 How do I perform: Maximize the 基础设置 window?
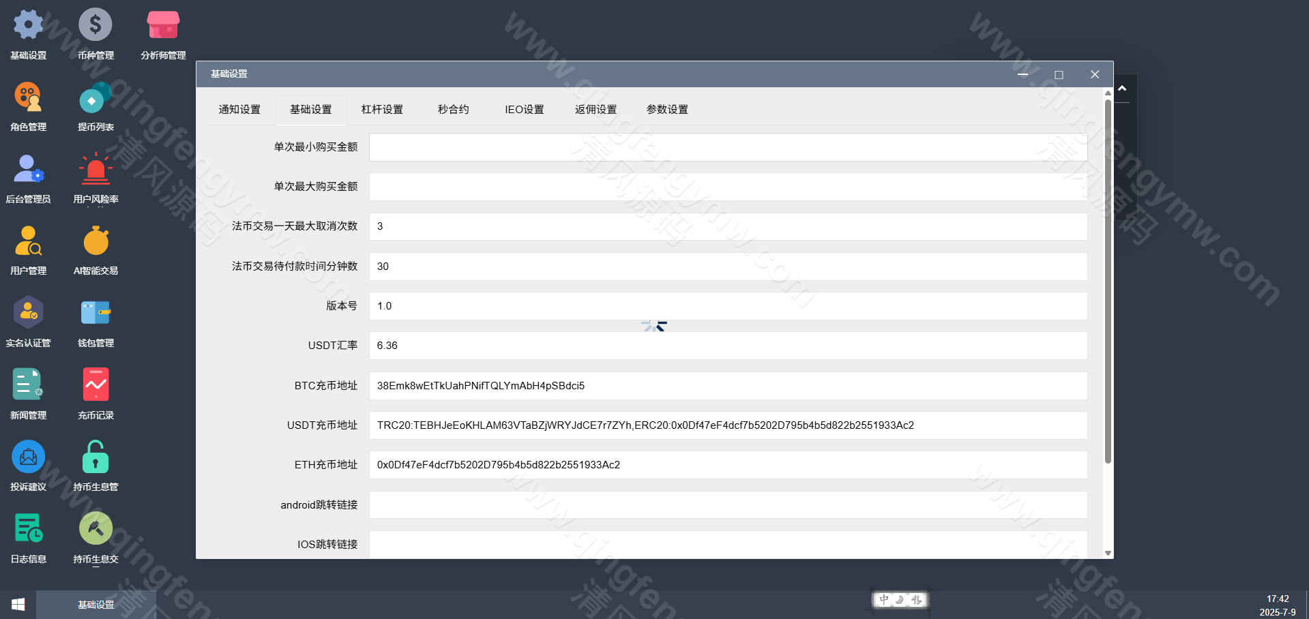coord(1059,75)
